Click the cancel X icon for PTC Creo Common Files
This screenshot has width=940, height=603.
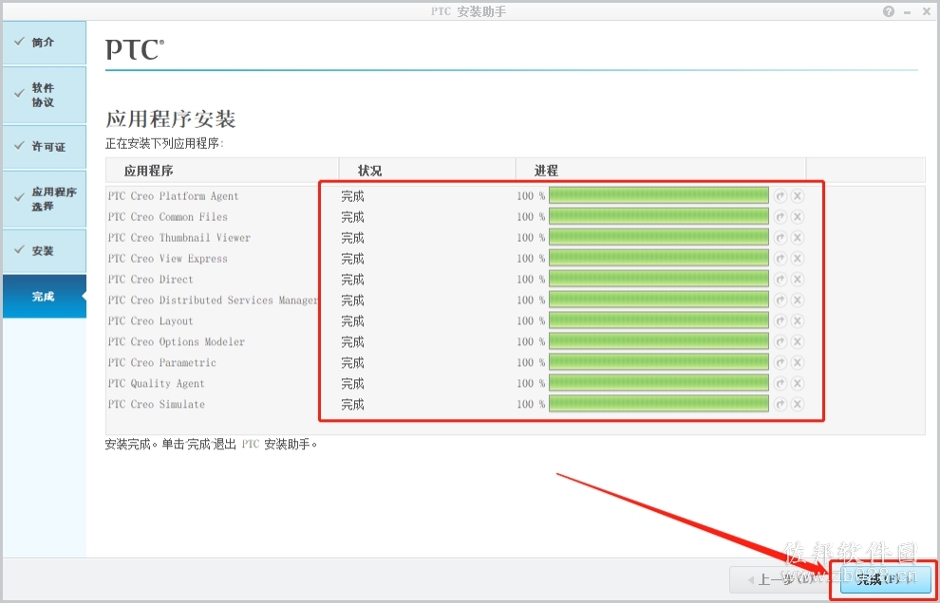tap(797, 217)
